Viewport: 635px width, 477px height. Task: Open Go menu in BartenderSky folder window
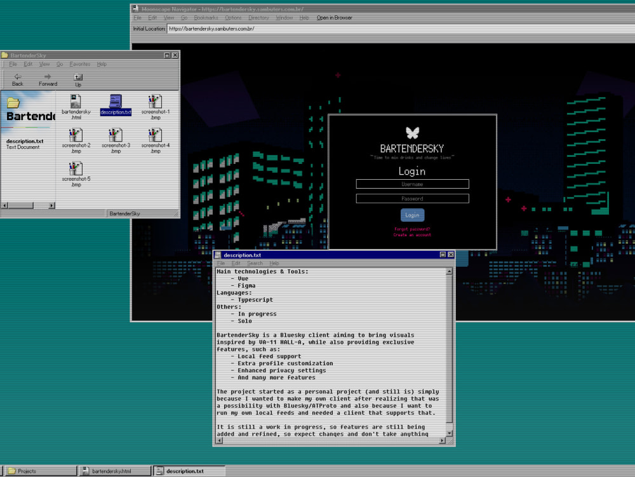[60, 64]
